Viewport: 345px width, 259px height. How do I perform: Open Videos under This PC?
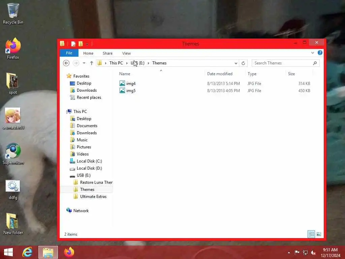(83, 154)
